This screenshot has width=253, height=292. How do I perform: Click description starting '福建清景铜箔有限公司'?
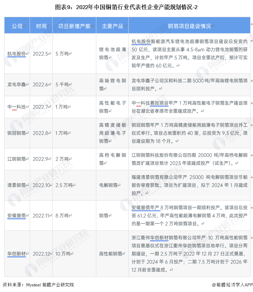tap(189, 185)
